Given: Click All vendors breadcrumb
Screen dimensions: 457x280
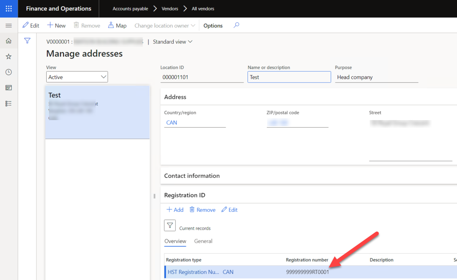Looking at the screenshot, I should 203,9.
